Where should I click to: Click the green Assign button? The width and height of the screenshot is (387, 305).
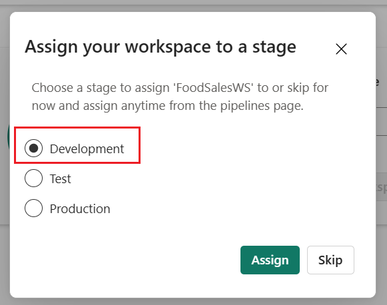(x=270, y=260)
